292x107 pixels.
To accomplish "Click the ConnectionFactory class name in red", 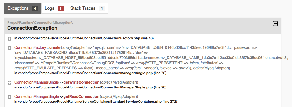I will point(30,47).
